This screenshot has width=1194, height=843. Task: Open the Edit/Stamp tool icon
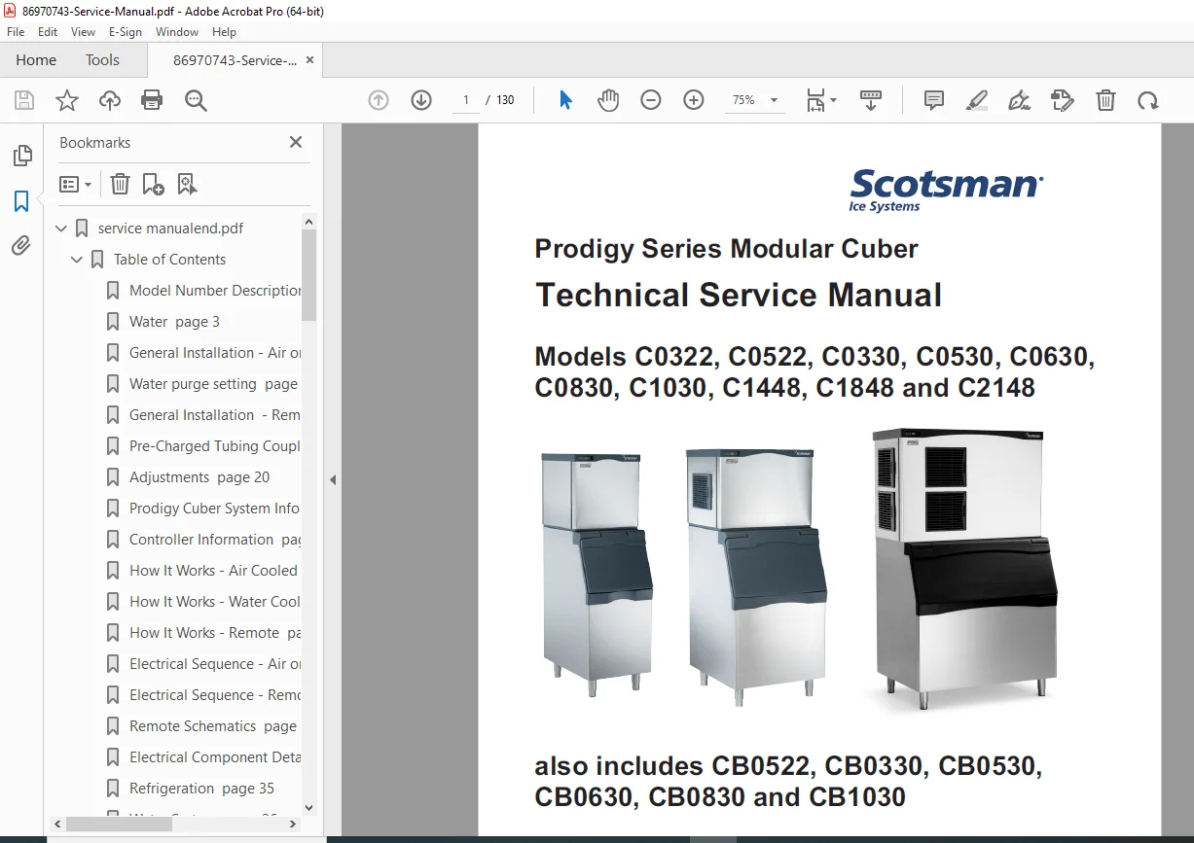point(1063,100)
